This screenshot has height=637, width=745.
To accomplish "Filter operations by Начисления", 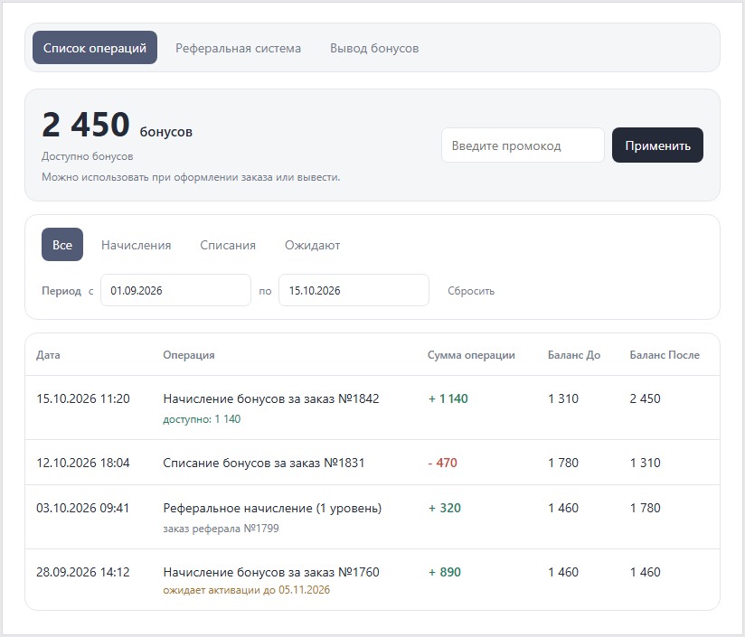I will 136,245.
